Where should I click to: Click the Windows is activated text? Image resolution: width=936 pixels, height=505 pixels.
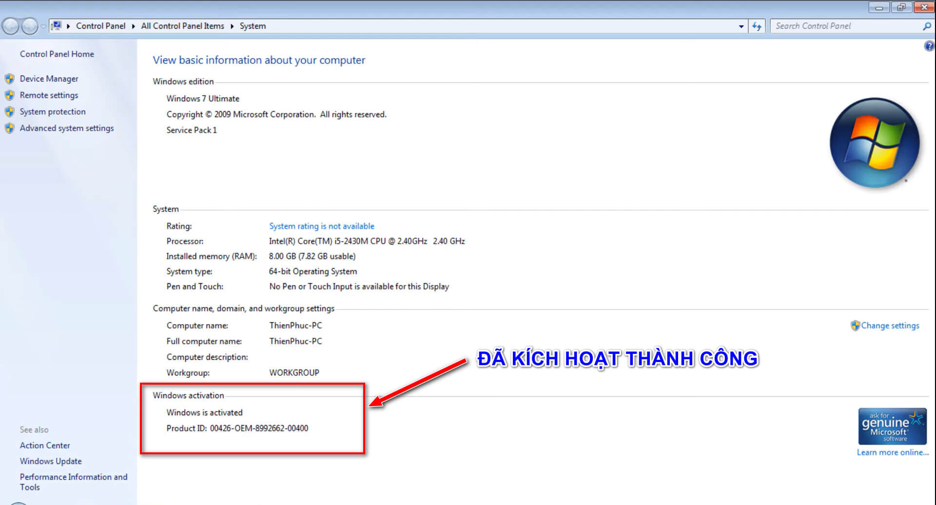coord(204,413)
